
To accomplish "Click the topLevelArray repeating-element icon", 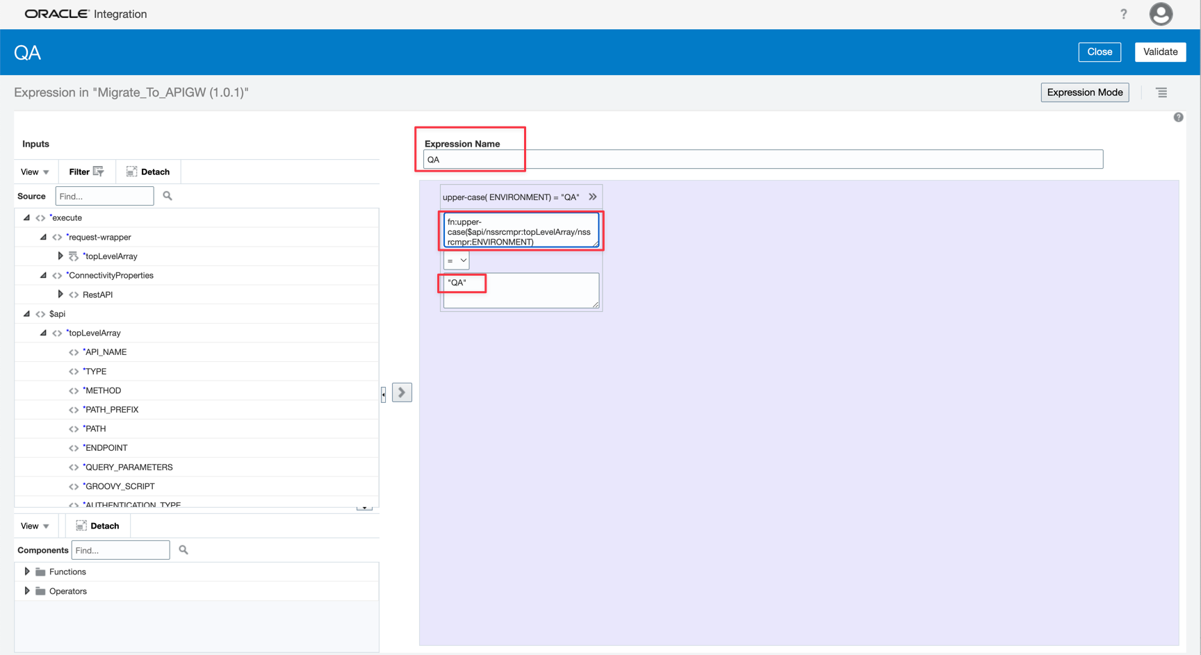I will (x=73, y=256).
